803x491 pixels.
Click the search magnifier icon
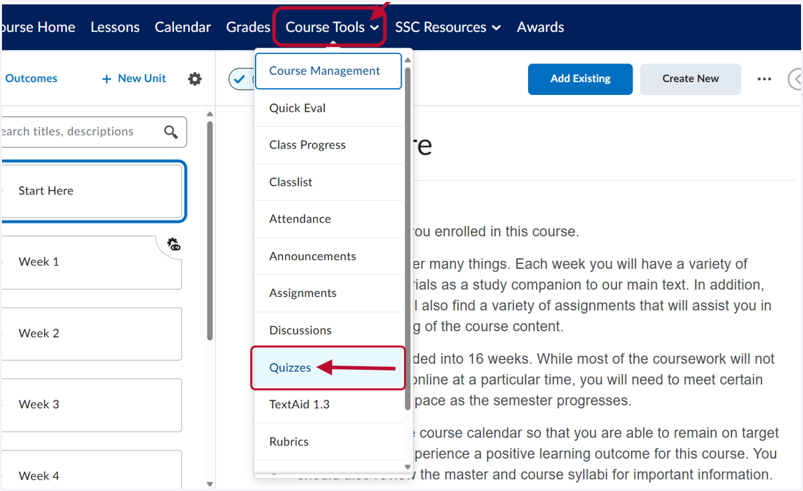click(x=171, y=132)
